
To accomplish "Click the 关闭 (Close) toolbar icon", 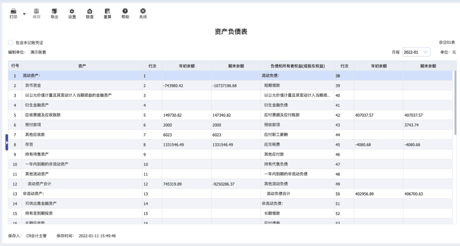I will (143, 11).
